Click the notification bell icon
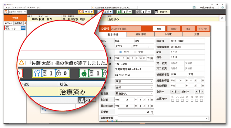This screenshot has height=128, width=231. point(93,7)
